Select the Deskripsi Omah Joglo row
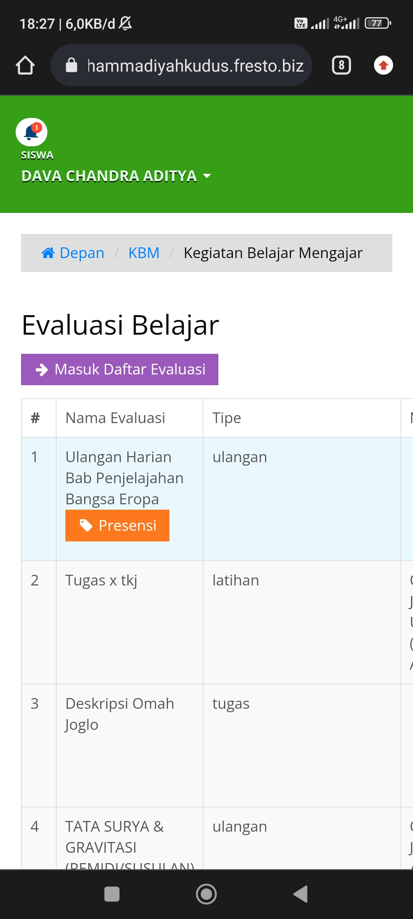 point(217,746)
